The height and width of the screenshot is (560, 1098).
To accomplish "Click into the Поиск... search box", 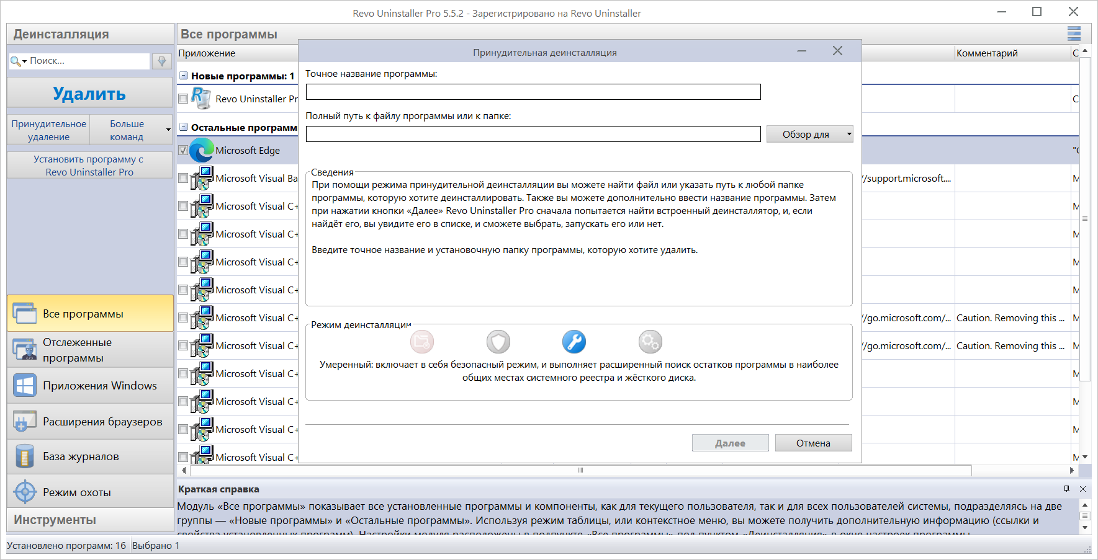I will 88,61.
